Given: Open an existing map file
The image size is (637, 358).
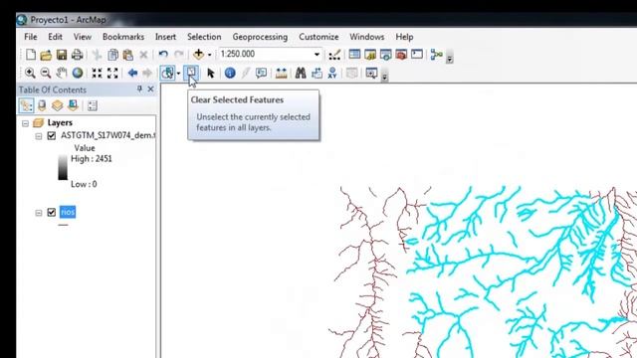Looking at the screenshot, I should 46,55.
